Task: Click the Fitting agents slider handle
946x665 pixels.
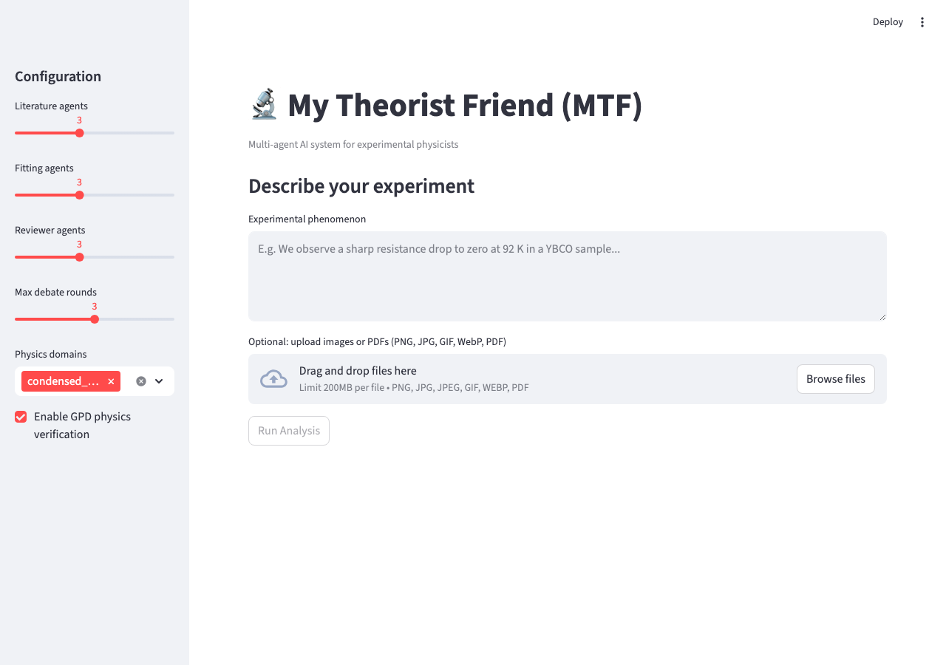Action: point(80,195)
